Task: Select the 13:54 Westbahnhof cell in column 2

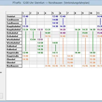Action: (x=33, y=40)
